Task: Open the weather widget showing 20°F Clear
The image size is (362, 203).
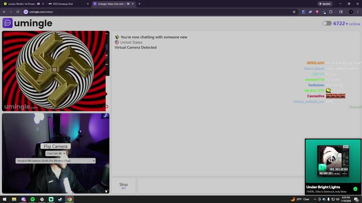Action: [300, 199]
